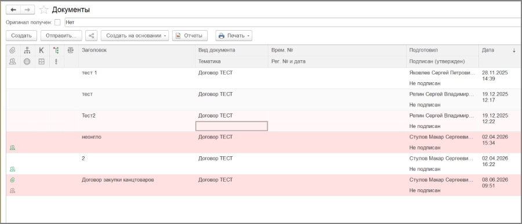Click the people group column header icon

coord(13,61)
